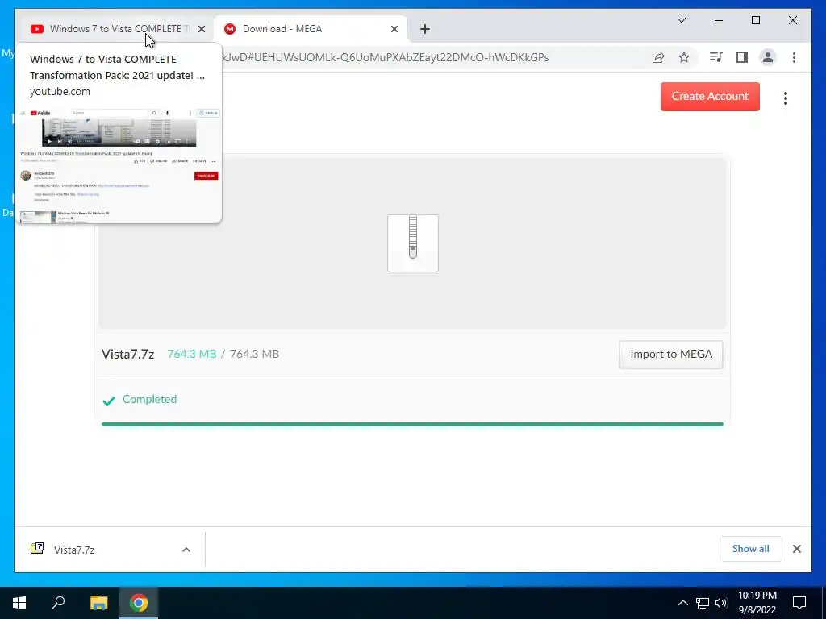Click the Create Account button

[710, 97]
